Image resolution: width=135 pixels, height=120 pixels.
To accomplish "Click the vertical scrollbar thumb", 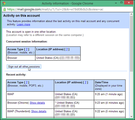I will [131, 44].
